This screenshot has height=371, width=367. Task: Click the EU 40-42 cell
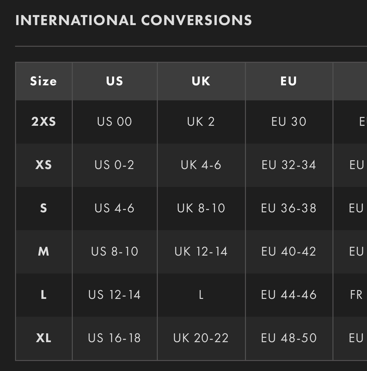click(x=289, y=252)
